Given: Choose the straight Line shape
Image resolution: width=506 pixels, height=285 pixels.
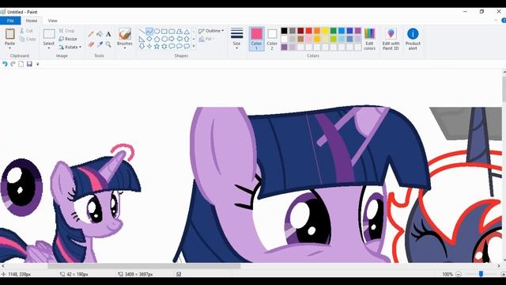Looking at the screenshot, I should point(142,32).
